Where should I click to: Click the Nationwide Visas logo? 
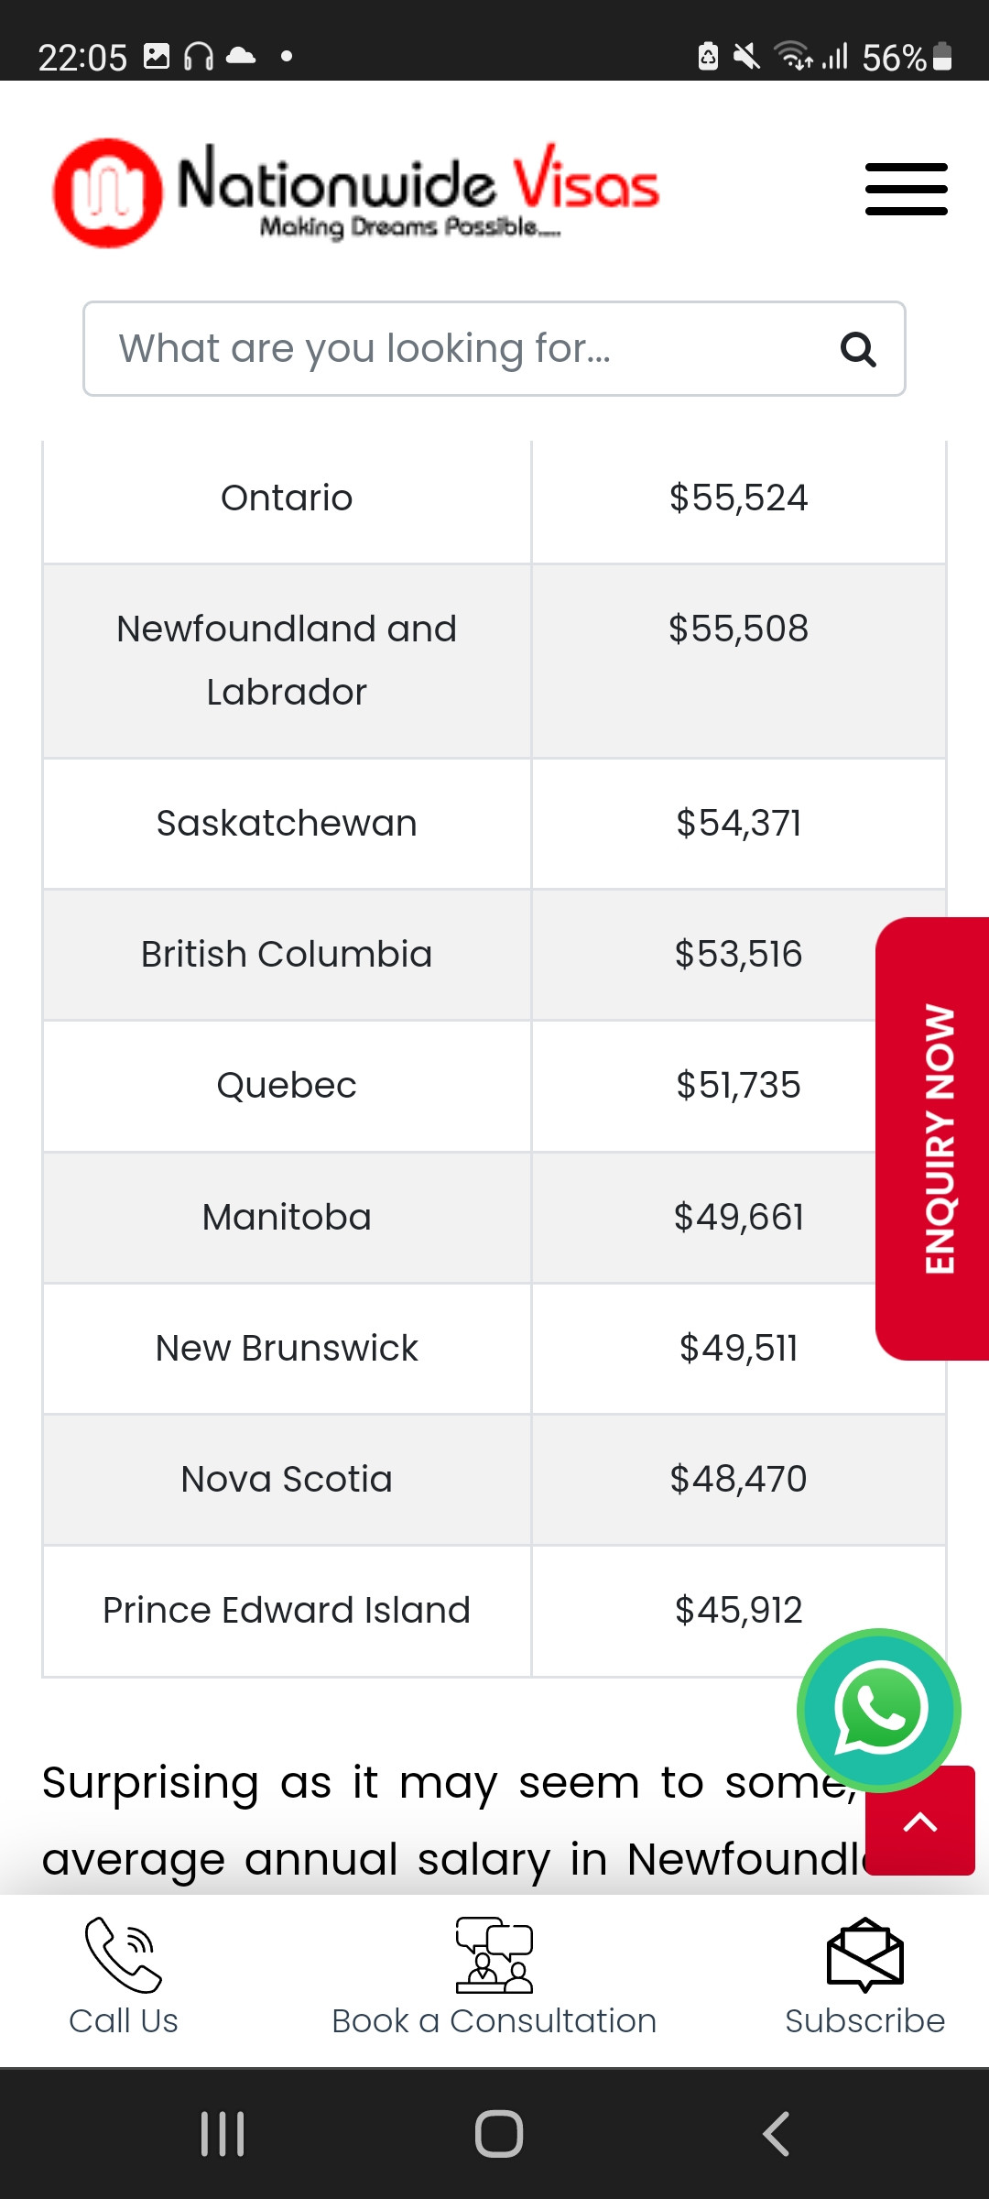coord(357,192)
